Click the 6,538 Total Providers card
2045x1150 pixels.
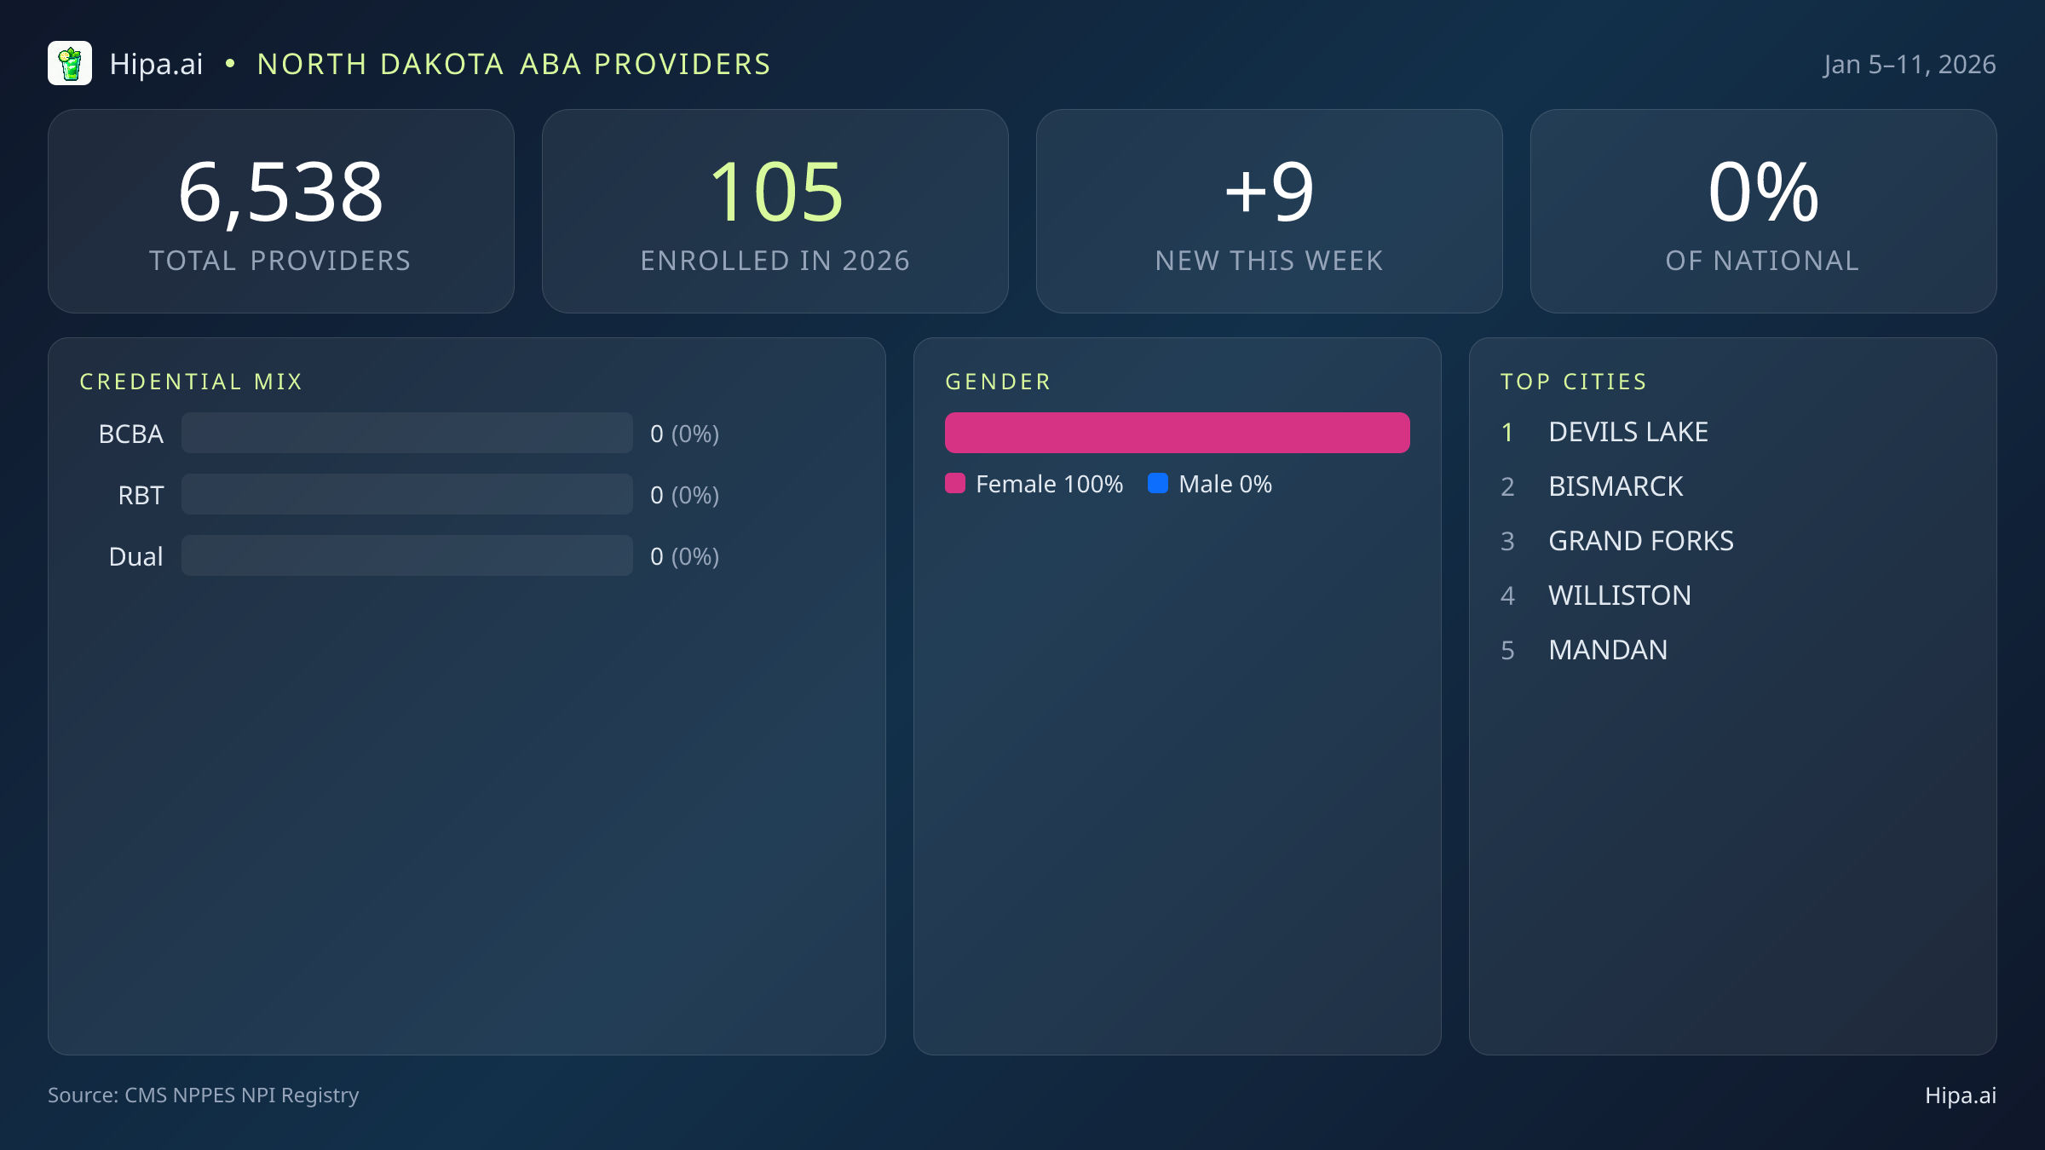click(x=281, y=211)
